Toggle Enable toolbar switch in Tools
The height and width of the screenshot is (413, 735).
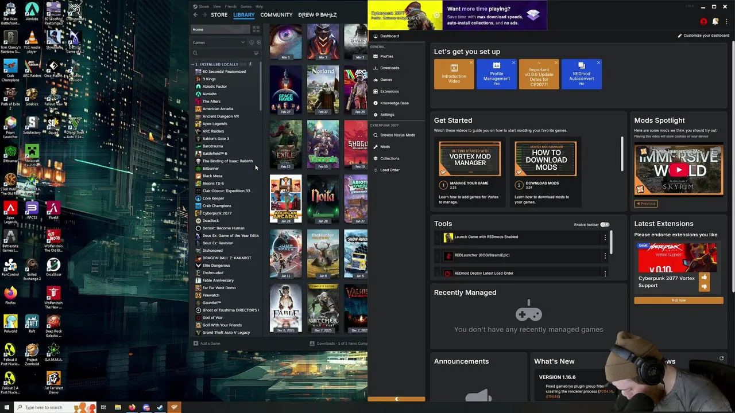coord(605,225)
